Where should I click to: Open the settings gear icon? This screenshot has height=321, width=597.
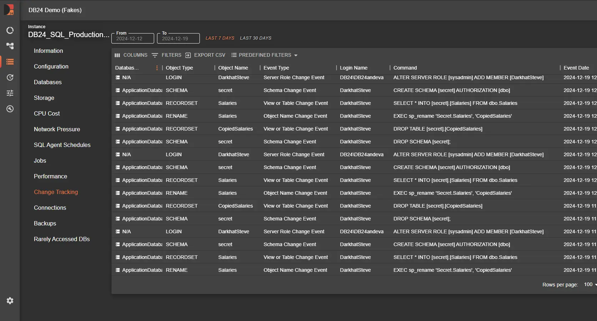(10, 301)
